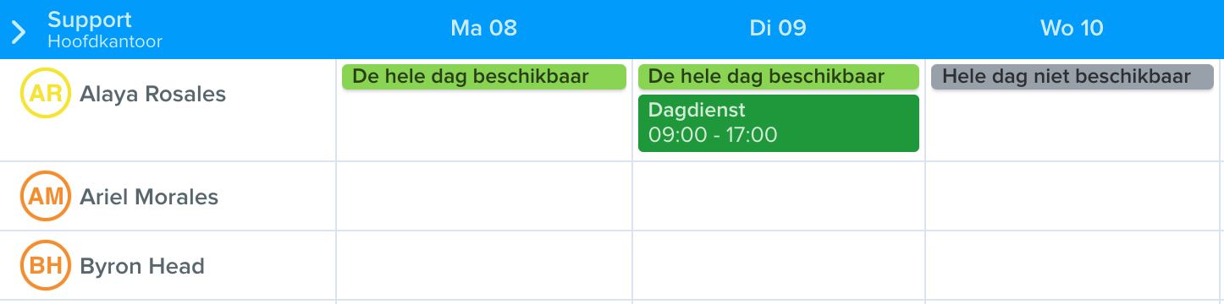This screenshot has height=304, width=1224.
Task: Click Monday's 'De hele dag beschikbaar' label
Action: click(x=484, y=77)
